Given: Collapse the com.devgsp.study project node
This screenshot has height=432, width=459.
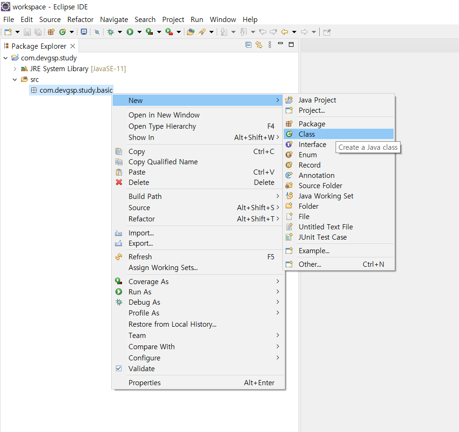Looking at the screenshot, I should (5, 58).
